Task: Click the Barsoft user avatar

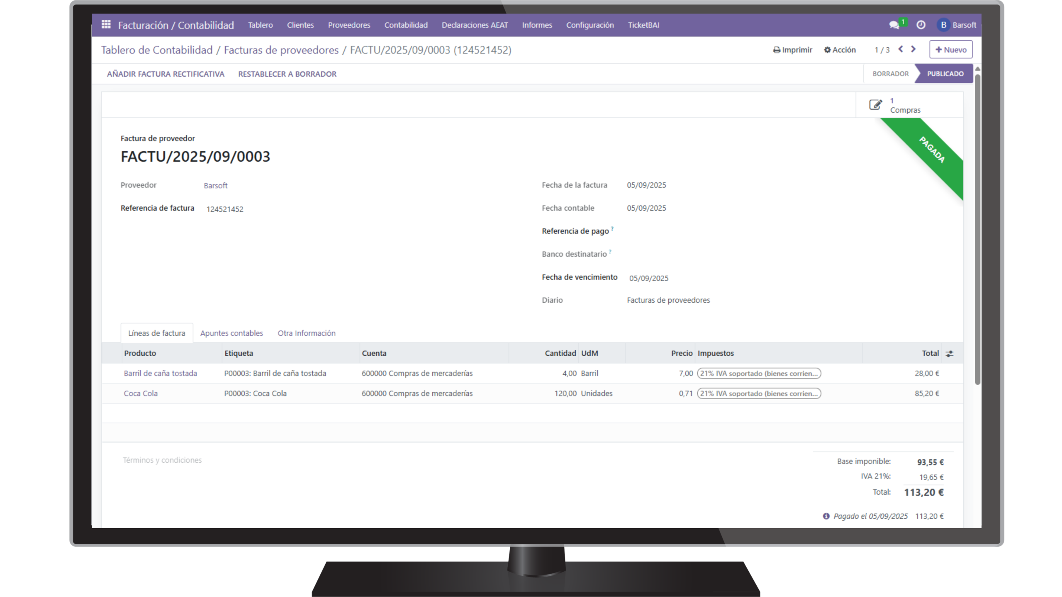Action: (x=943, y=25)
